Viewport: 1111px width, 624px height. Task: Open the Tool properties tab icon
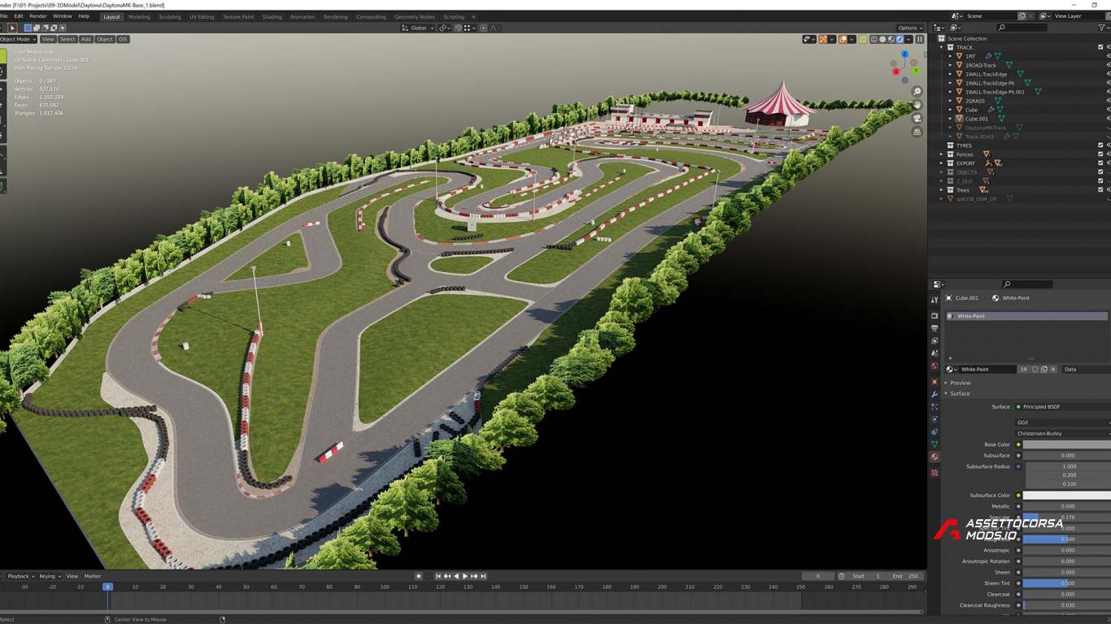[935, 300]
